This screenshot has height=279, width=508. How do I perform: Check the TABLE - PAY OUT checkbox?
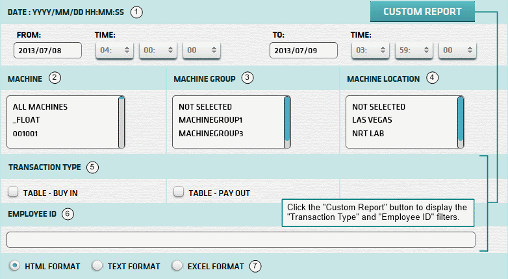179,191
